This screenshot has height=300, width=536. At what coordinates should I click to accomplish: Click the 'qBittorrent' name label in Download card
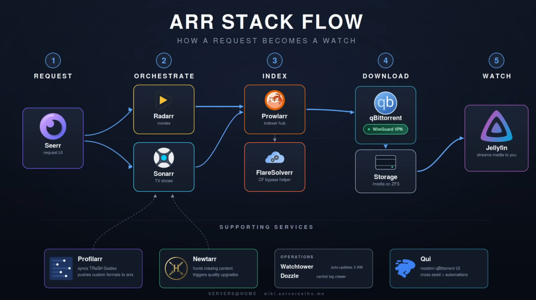[385, 118]
